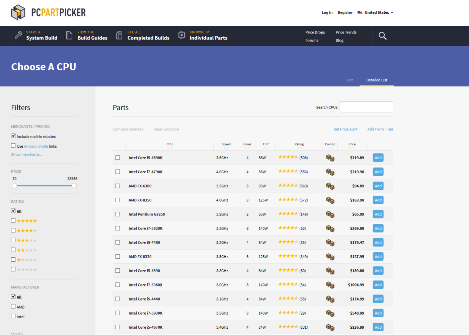
Task: Click the Completed Builds case icon
Action: pyautogui.click(x=119, y=35)
